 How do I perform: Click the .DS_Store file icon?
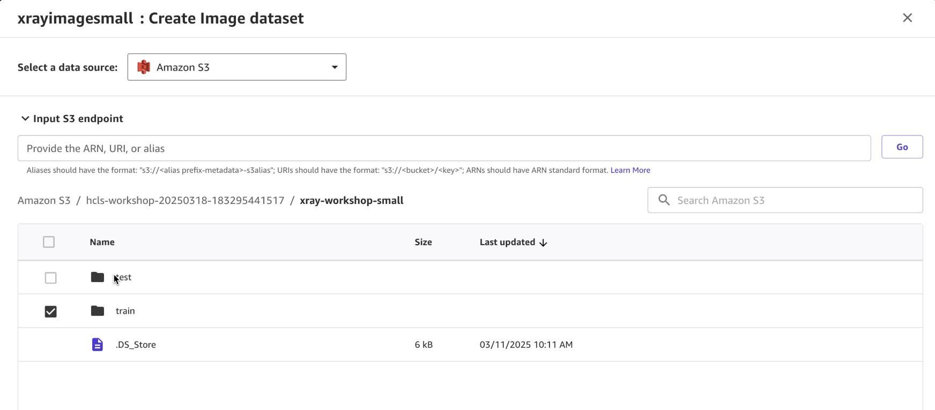tap(97, 345)
